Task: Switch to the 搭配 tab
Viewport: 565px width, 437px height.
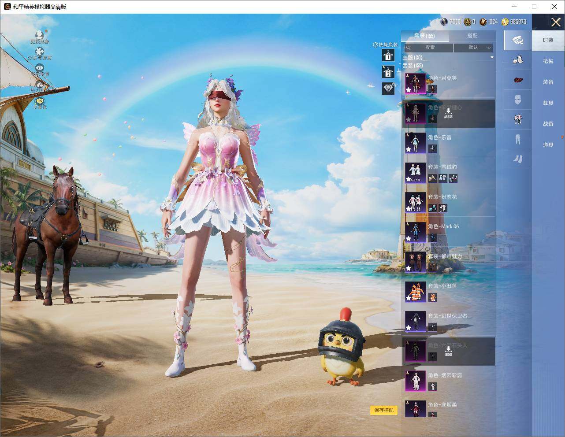Action: (472, 36)
